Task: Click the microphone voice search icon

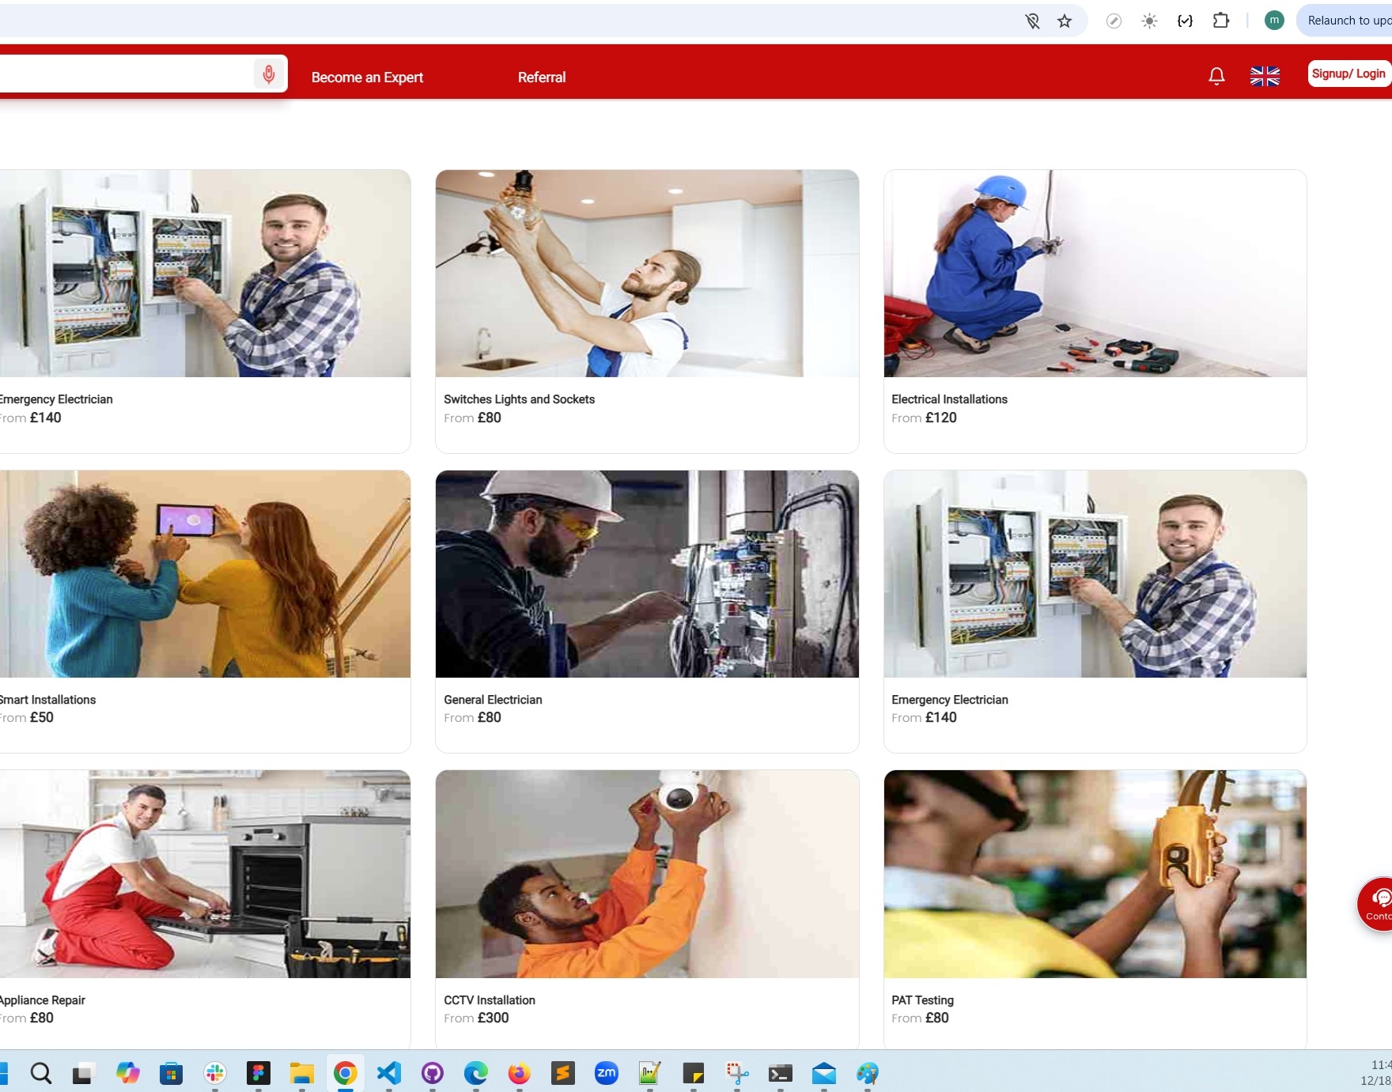Action: pyautogui.click(x=269, y=74)
